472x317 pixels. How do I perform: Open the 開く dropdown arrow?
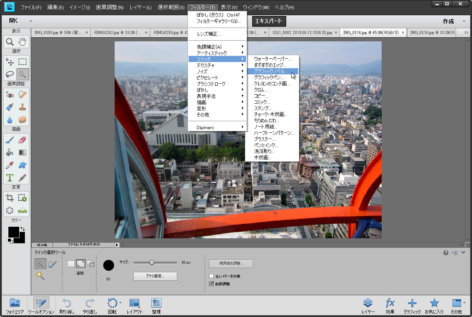31,21
